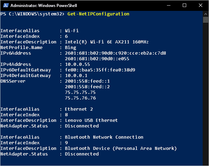209x166 pixels.
Task: Click the NetProfile name Bing
Action: point(70,48)
